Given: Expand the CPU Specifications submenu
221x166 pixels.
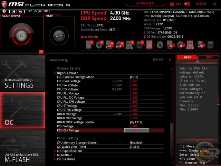Looking at the screenshot, I should [x=69, y=151].
